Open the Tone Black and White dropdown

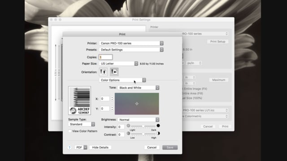point(139,88)
